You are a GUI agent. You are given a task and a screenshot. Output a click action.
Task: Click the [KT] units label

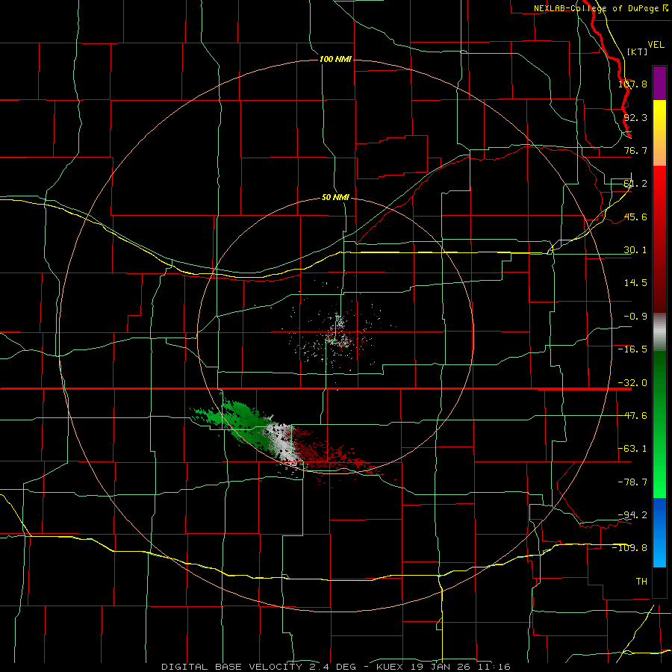coord(638,52)
